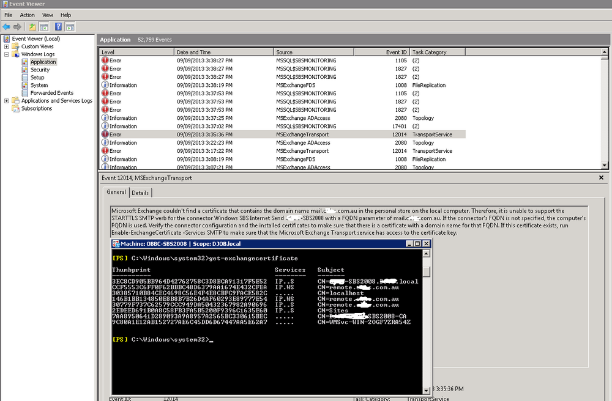612x401 pixels.
Task: Click the PowerShell window title icon
Action: click(116, 243)
